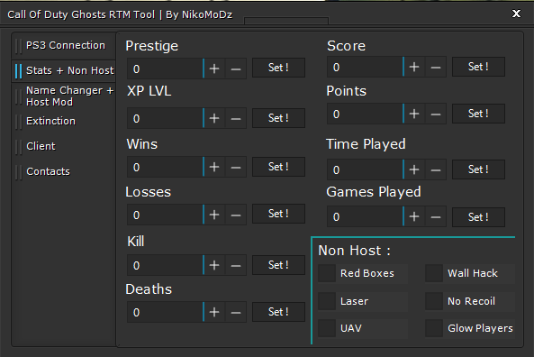Screen dimensions: 534x357
Task: Open the Extinction tab
Action: [65, 121]
